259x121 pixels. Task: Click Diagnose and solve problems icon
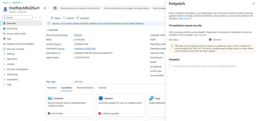point(4,44)
